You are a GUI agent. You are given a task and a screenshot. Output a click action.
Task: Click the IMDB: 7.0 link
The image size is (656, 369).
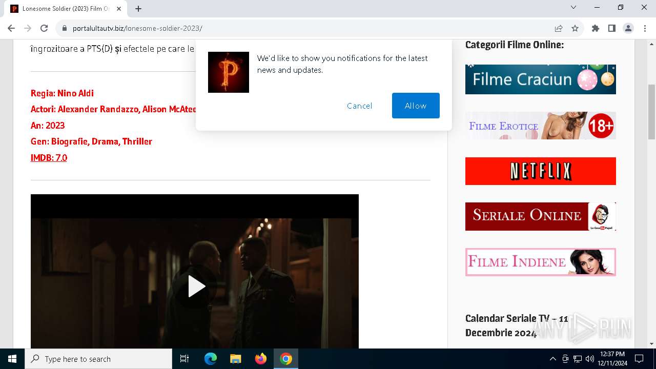click(49, 158)
